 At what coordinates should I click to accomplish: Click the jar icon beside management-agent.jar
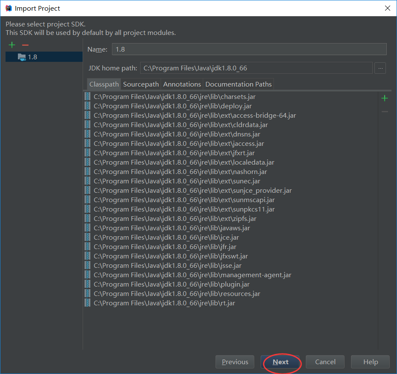pos(88,275)
